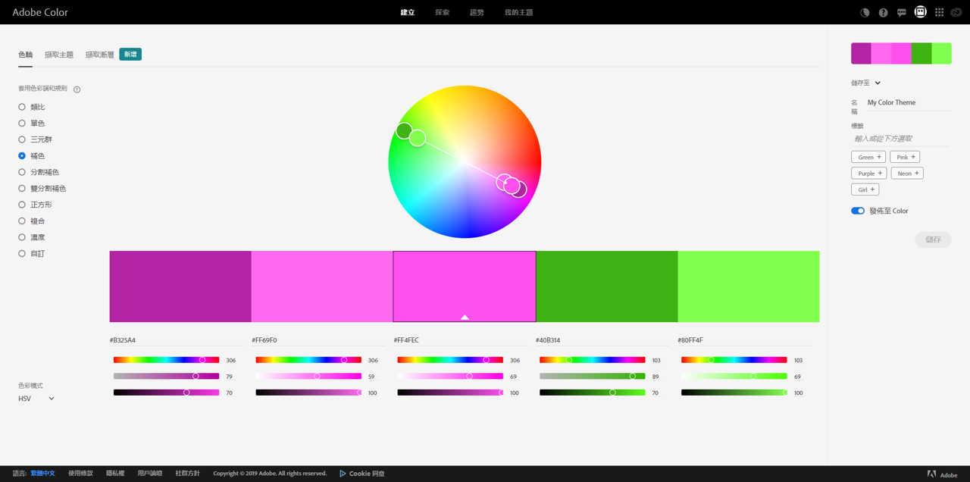The width and height of the screenshot is (970, 482).
Task: Click the saturation slider under #FF69F0
Action: pos(308,376)
